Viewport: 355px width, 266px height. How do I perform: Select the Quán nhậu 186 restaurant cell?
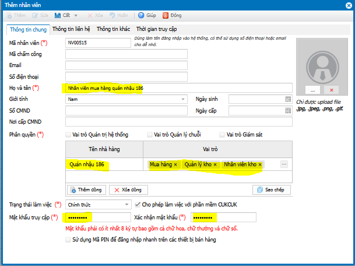coord(104,164)
